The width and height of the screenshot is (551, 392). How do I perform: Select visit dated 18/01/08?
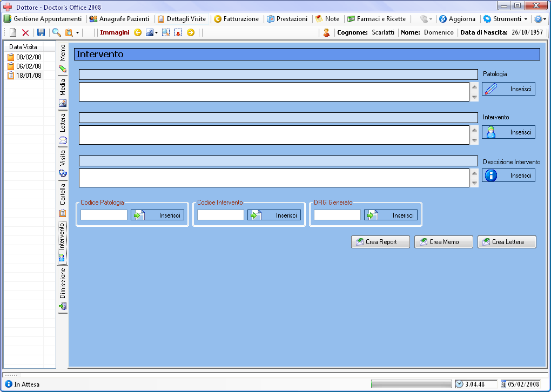click(25, 75)
